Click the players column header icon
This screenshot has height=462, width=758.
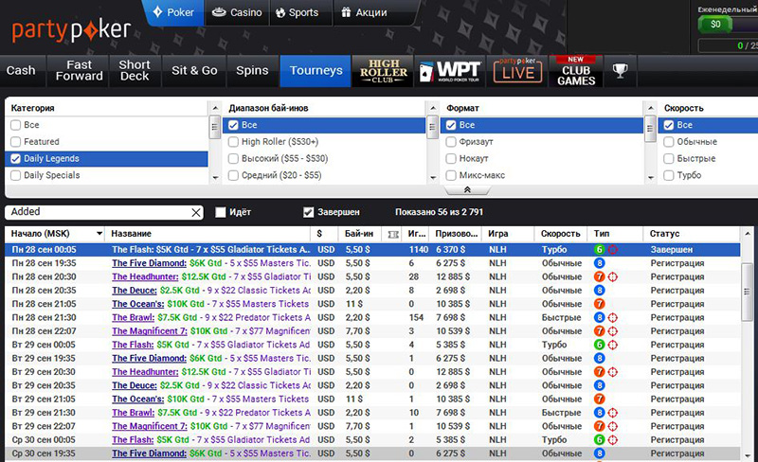point(393,233)
